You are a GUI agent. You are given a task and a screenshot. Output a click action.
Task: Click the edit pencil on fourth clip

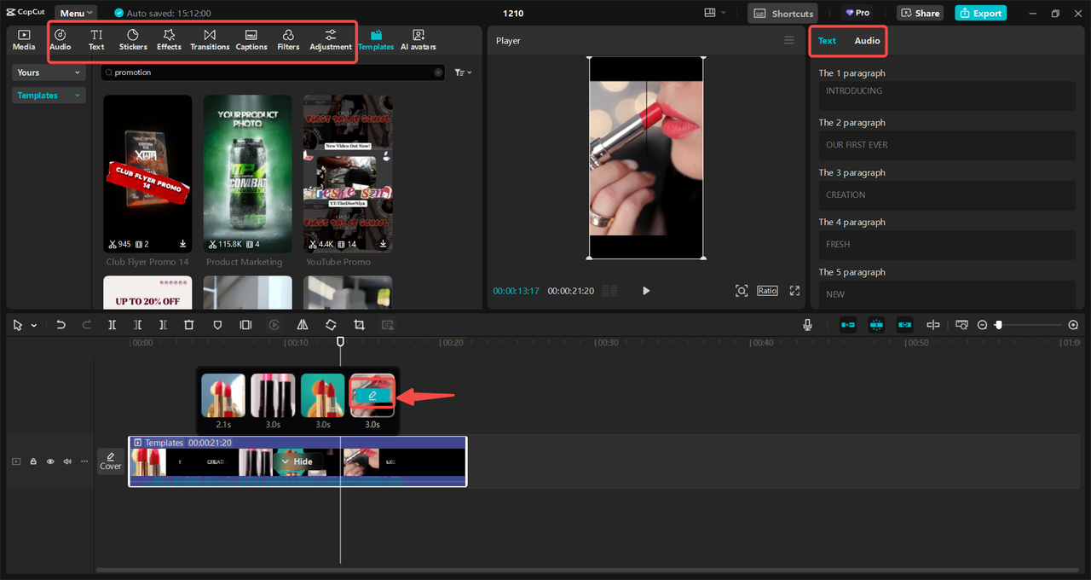(x=372, y=396)
